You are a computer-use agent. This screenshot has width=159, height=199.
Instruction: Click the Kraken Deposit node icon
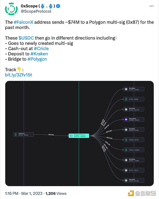pyautogui.click(x=126, y=120)
